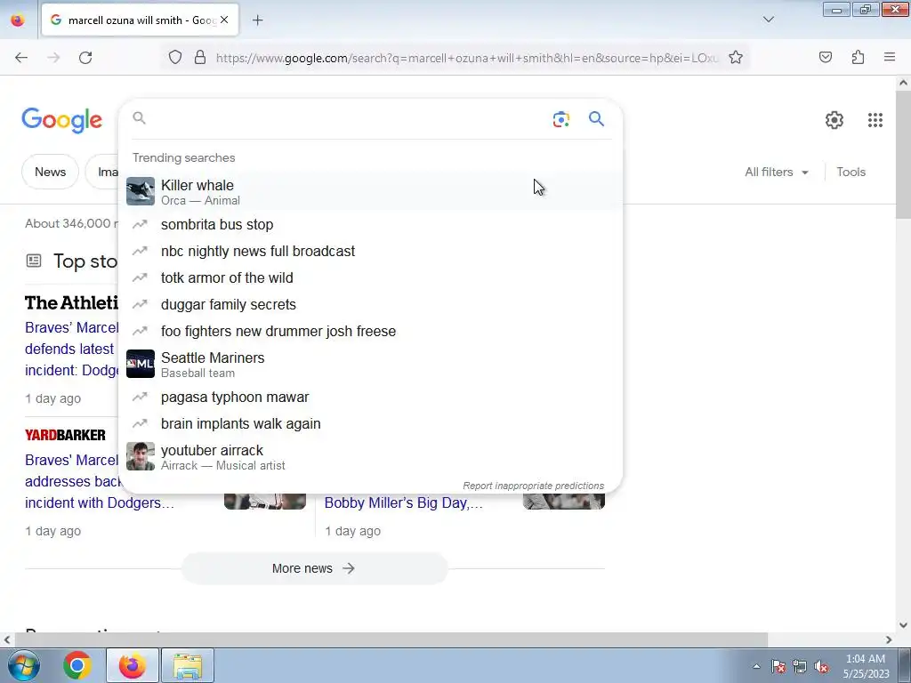Viewport: 911px width, 683px height.
Task: View site security lock info
Action: pyautogui.click(x=200, y=58)
